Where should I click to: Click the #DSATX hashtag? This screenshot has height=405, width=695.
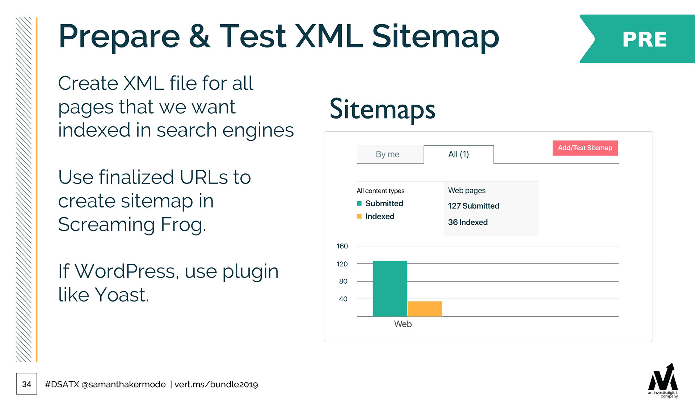click(62, 384)
